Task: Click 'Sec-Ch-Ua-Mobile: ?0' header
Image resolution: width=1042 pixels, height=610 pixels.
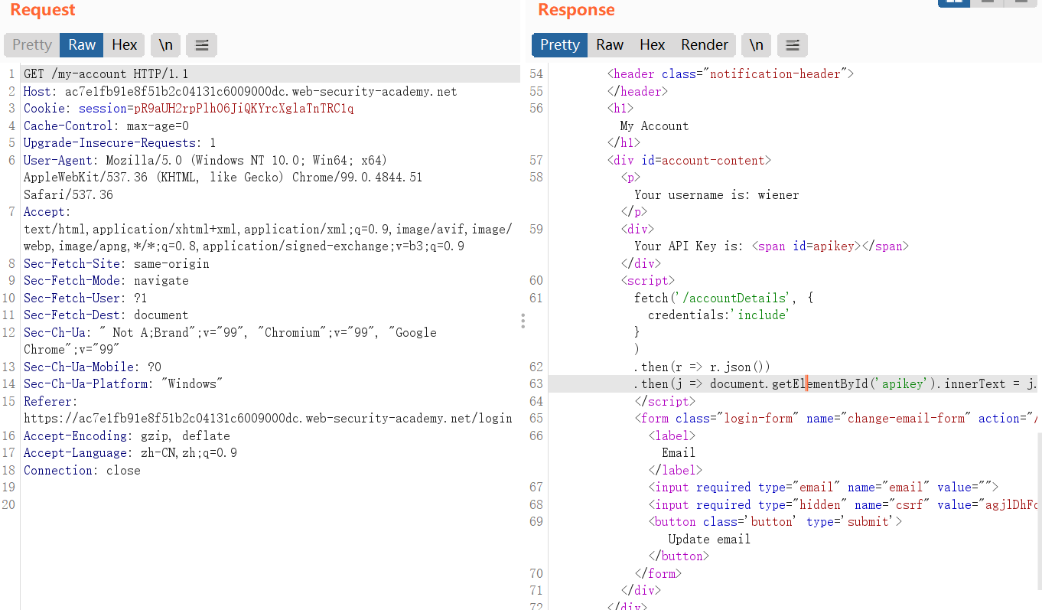Action: coord(93,367)
